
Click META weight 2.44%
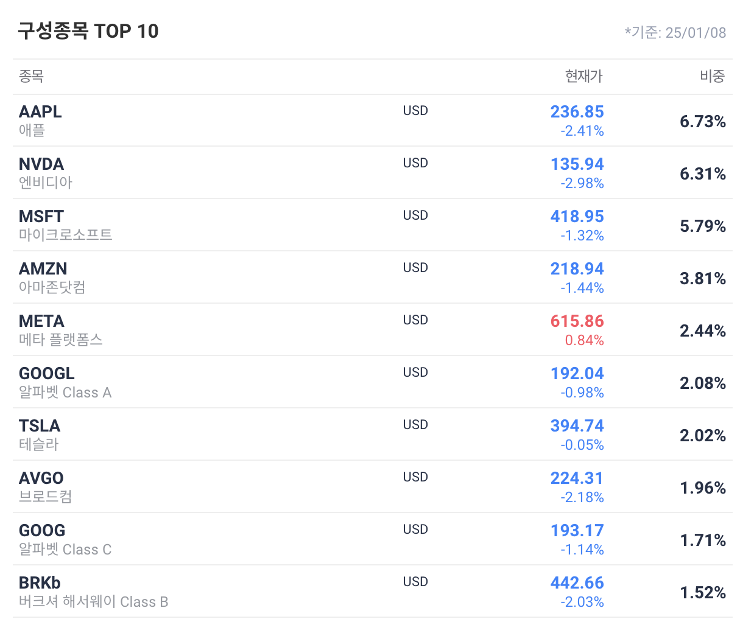tap(703, 330)
